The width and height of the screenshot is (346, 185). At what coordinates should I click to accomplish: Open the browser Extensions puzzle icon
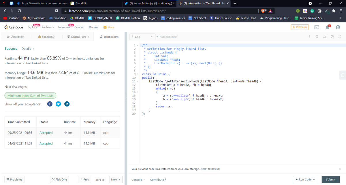[x=334, y=11]
